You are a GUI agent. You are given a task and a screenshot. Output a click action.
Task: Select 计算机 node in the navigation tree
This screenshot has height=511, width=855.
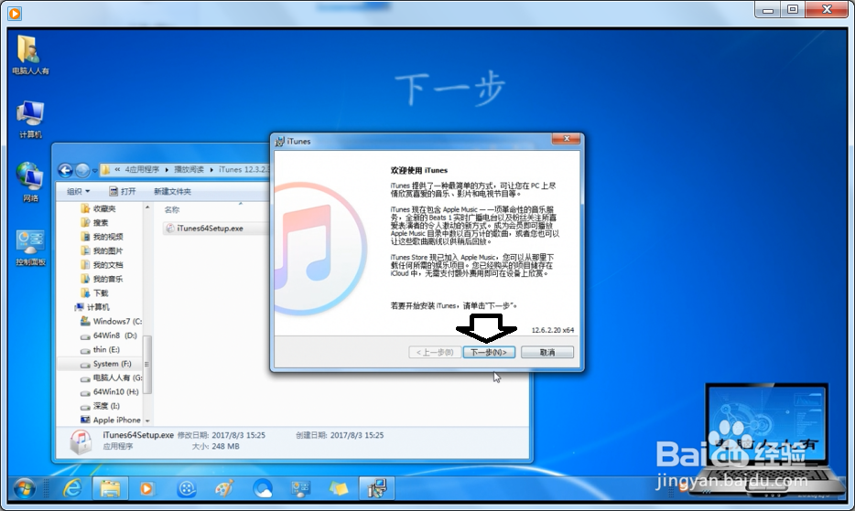[92, 307]
